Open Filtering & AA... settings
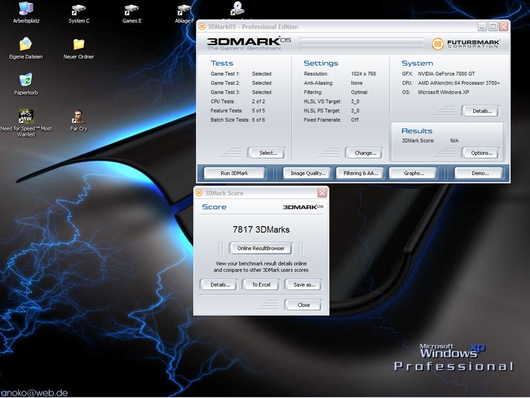The image size is (530, 398). point(360,174)
